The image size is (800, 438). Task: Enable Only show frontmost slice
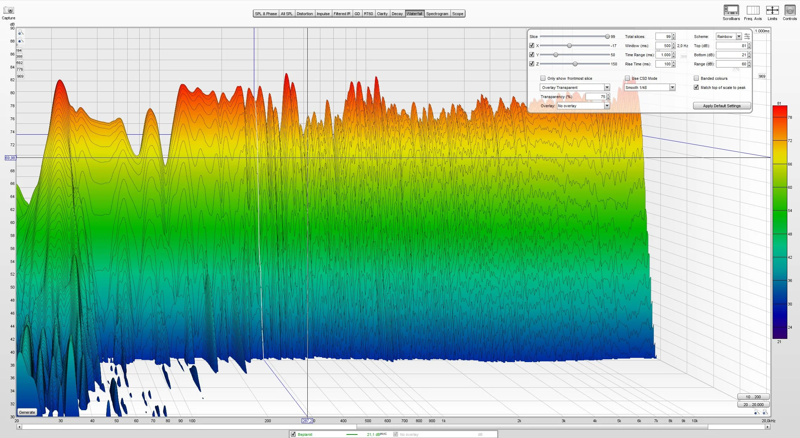pos(543,78)
